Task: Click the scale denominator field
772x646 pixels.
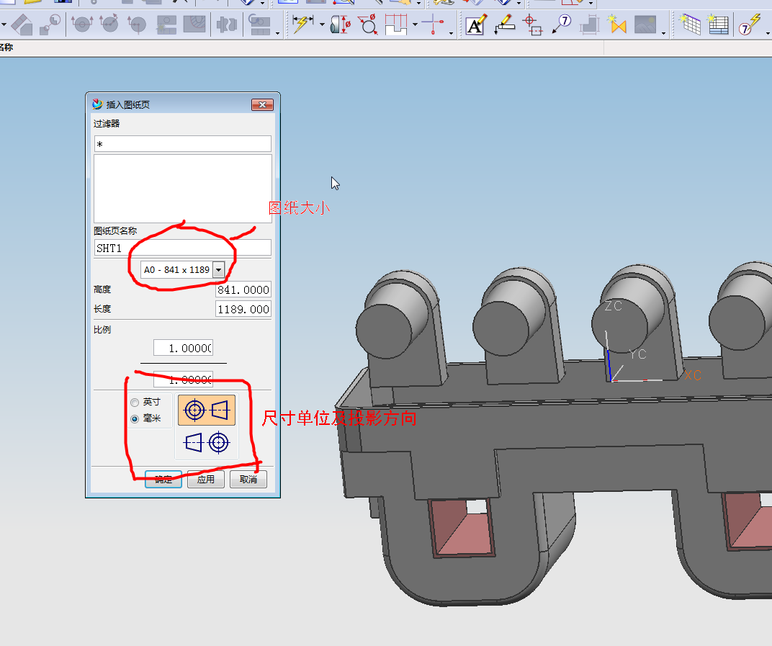Action: click(x=183, y=379)
